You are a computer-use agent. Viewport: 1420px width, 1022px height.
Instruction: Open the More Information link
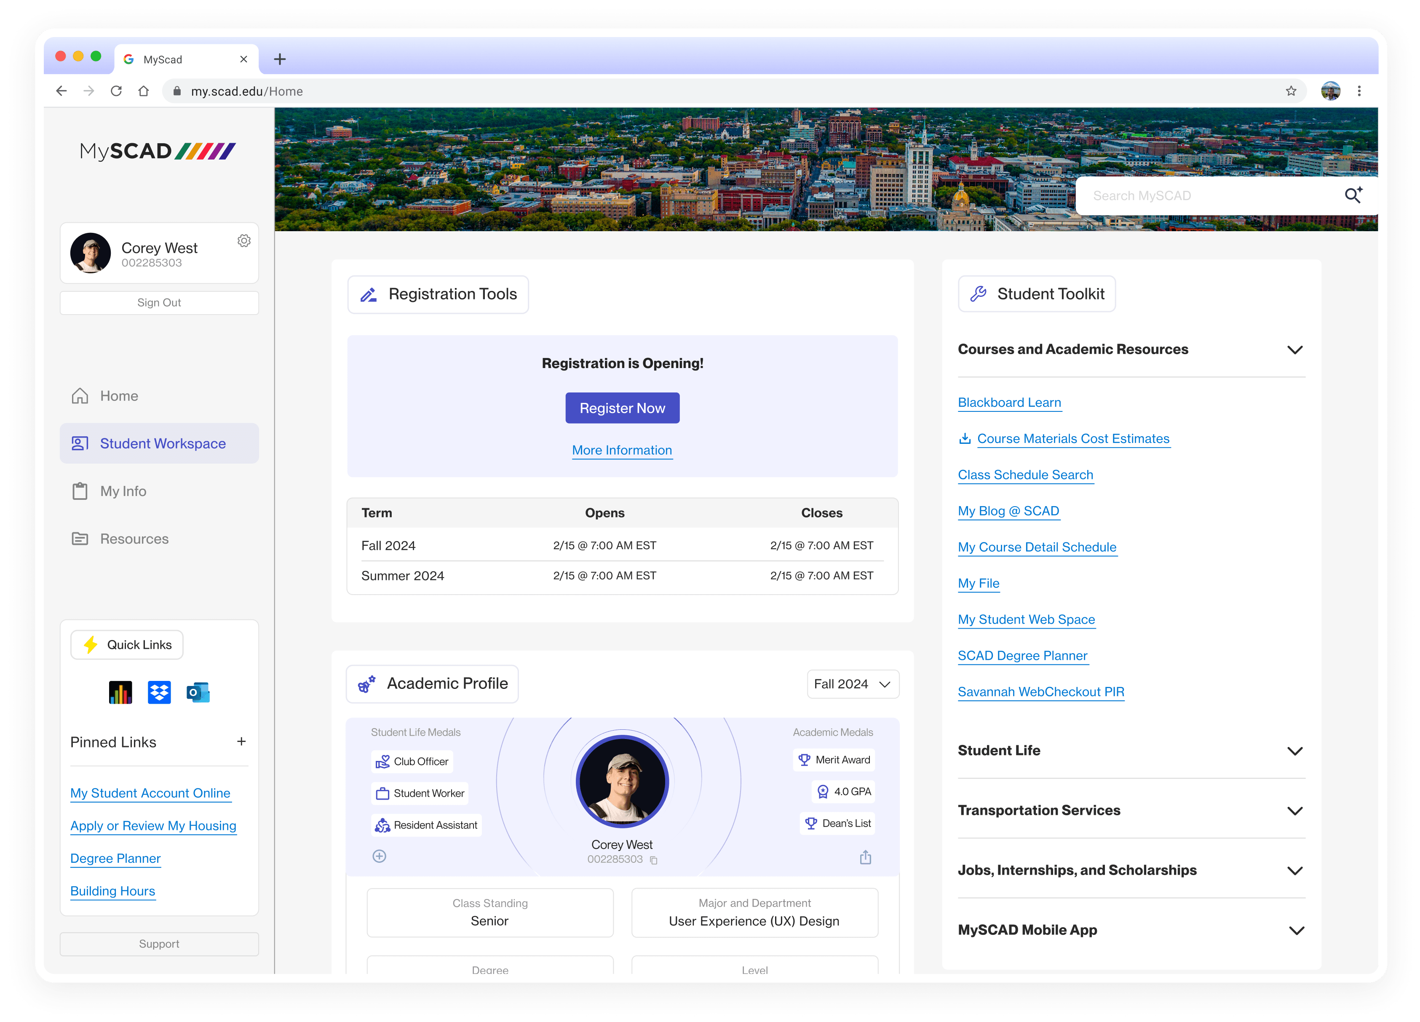pos(622,450)
